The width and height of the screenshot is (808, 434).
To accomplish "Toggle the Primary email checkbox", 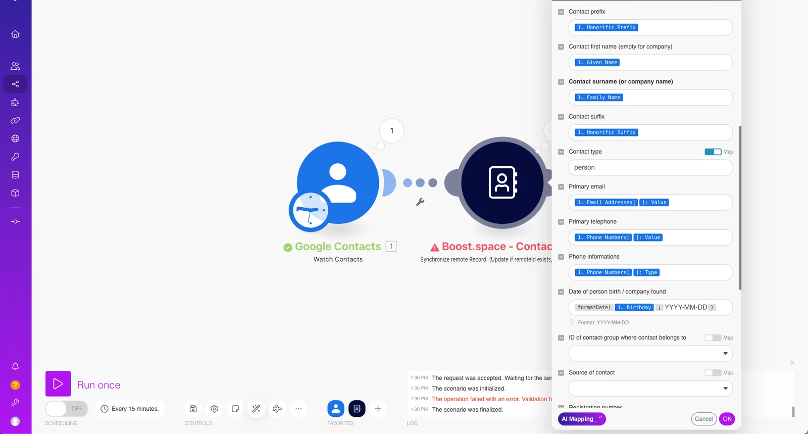I will (x=561, y=186).
